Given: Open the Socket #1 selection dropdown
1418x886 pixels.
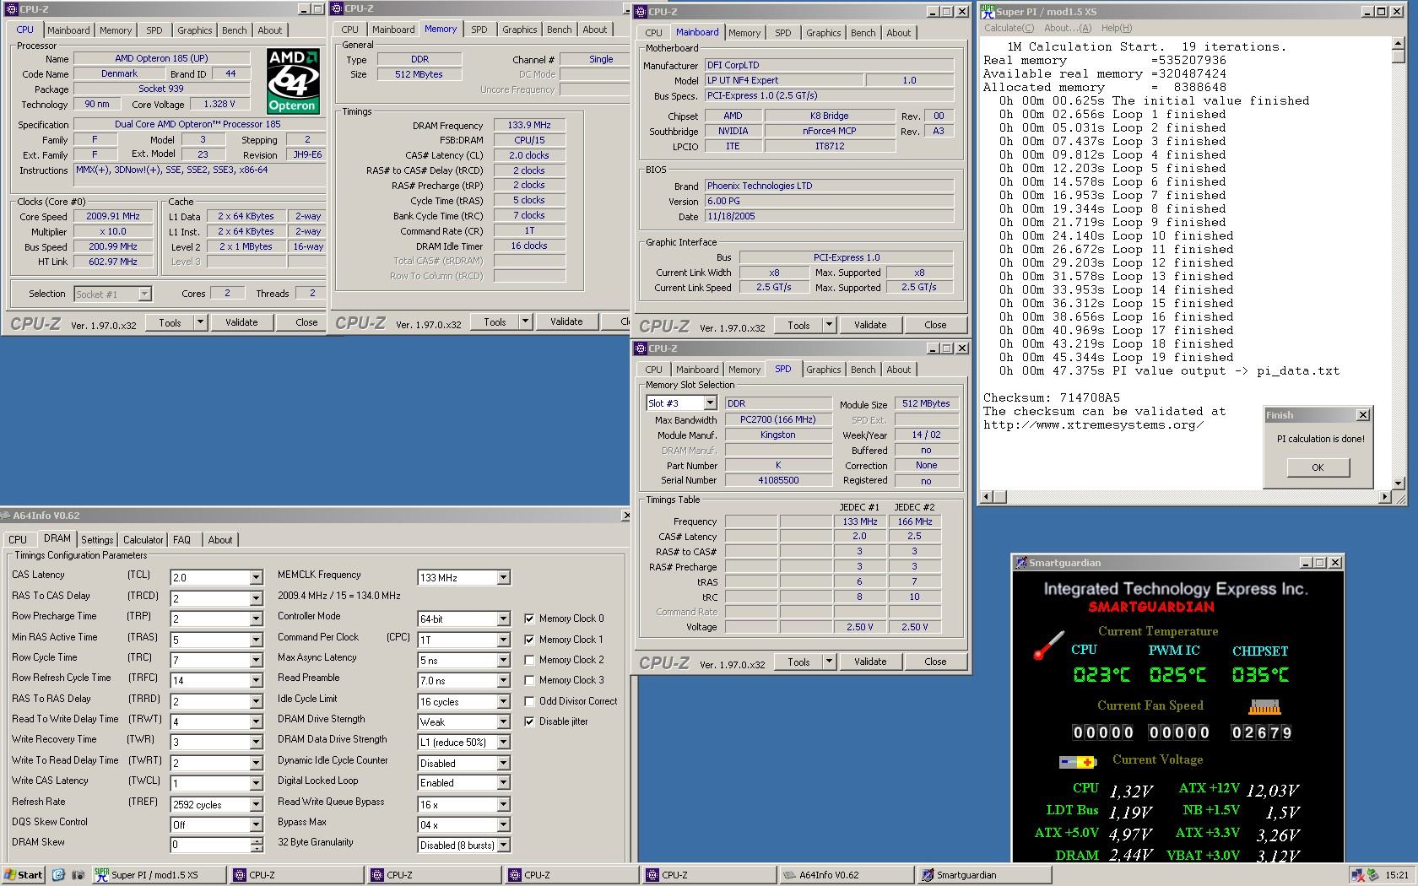Looking at the screenshot, I should click(x=144, y=294).
